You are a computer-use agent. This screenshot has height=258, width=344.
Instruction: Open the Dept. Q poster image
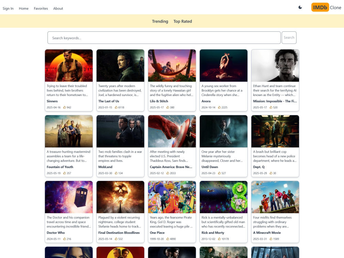pos(275,131)
